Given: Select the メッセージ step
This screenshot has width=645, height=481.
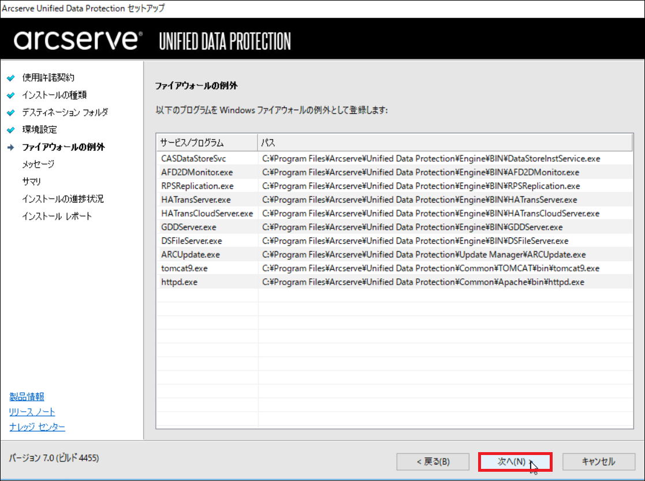Looking at the screenshot, I should point(38,164).
